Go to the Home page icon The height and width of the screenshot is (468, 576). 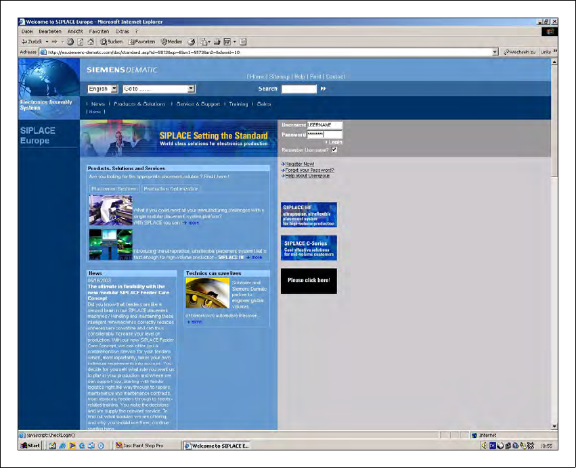tap(91, 42)
